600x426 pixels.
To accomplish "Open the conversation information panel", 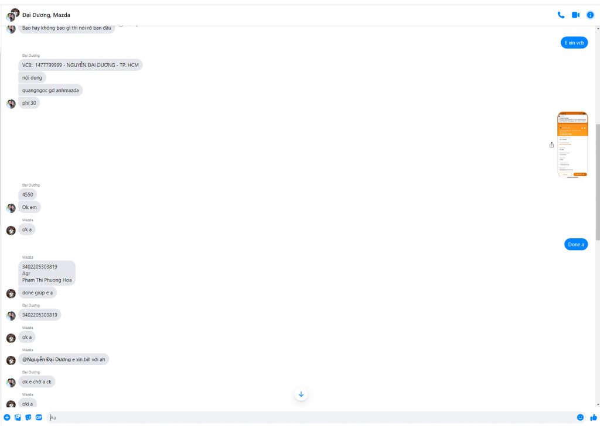I will pos(590,15).
